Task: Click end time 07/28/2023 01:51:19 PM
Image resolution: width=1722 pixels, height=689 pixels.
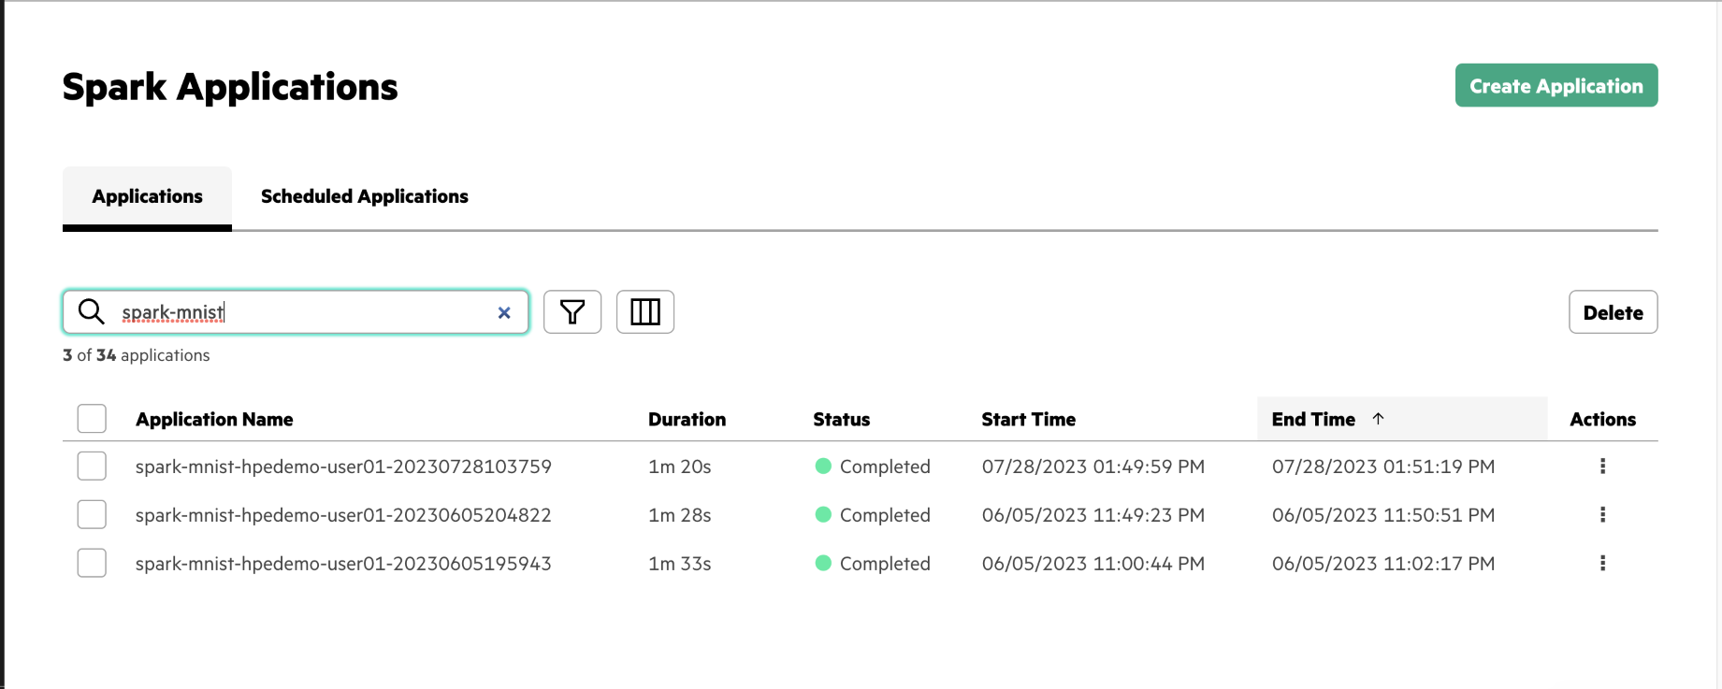Action: [1383, 466]
